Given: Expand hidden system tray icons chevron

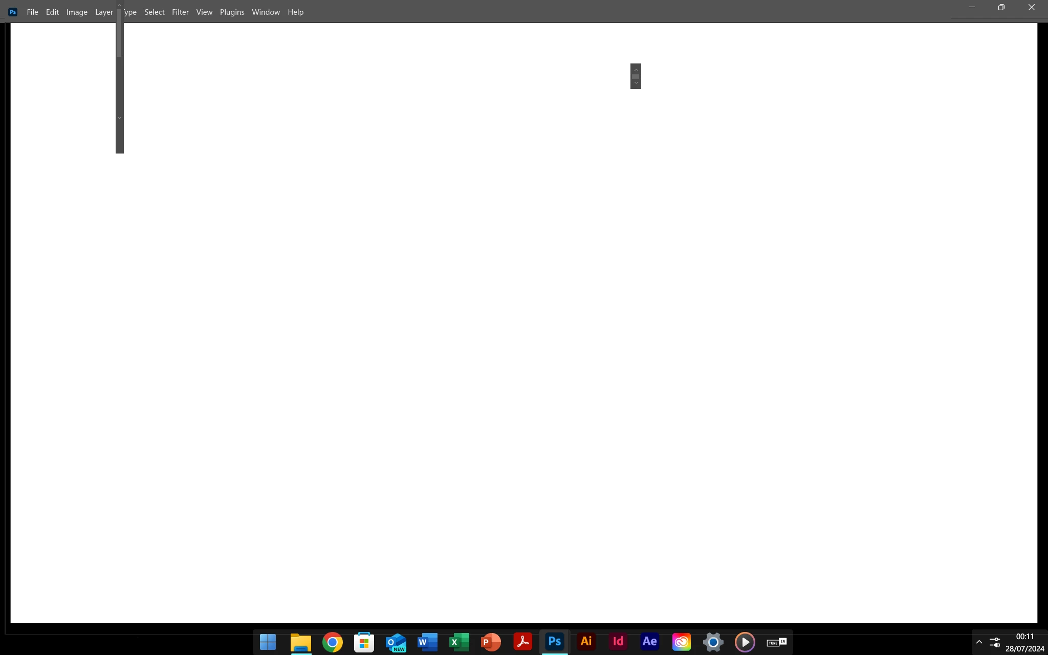Looking at the screenshot, I should point(979,642).
